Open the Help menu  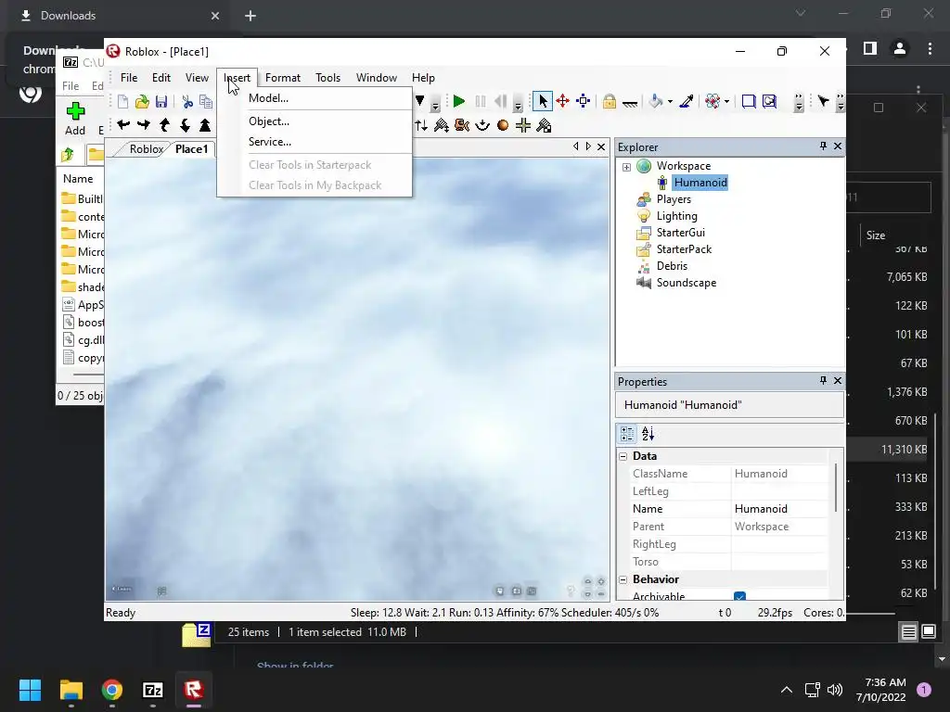[423, 78]
